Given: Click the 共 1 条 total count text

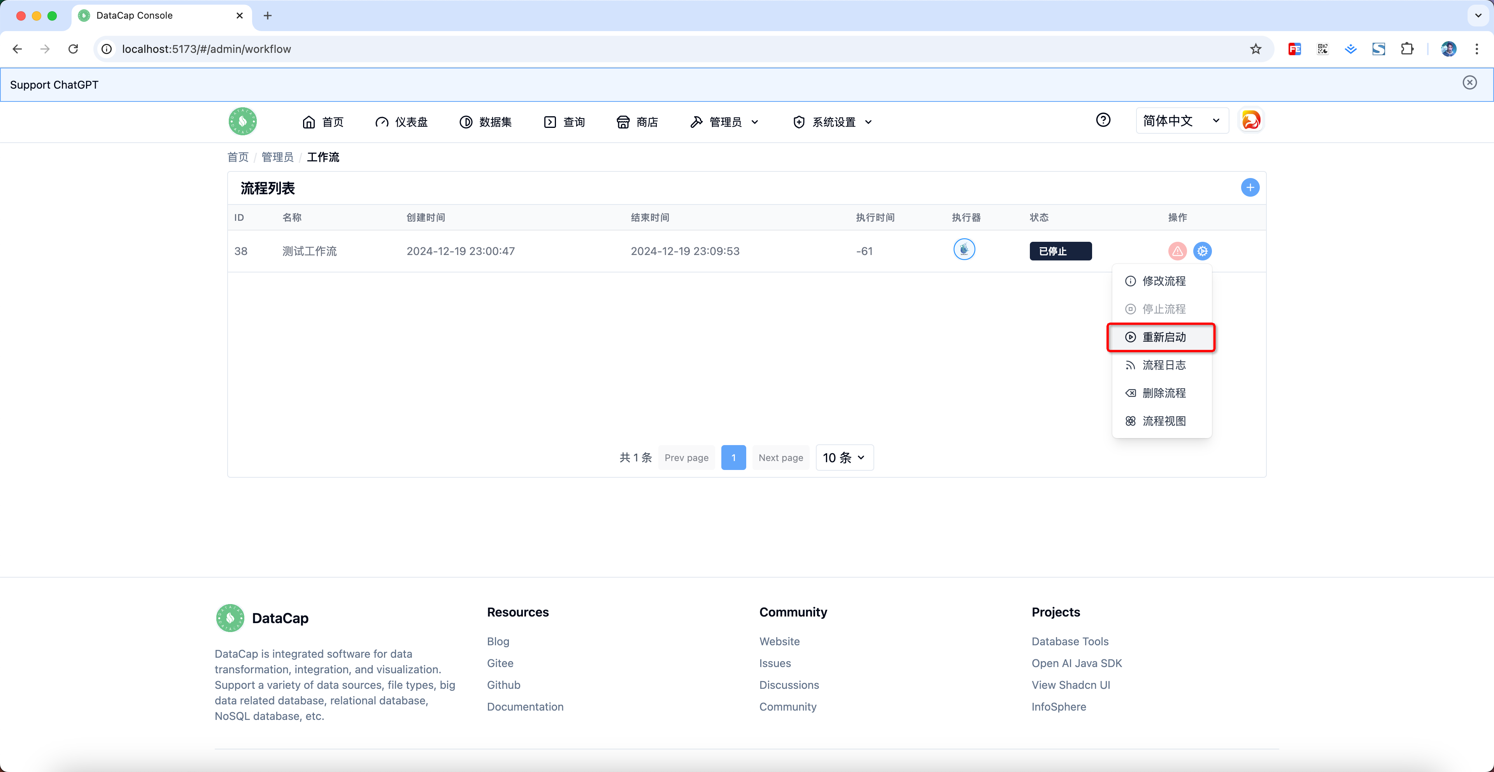Looking at the screenshot, I should point(635,457).
